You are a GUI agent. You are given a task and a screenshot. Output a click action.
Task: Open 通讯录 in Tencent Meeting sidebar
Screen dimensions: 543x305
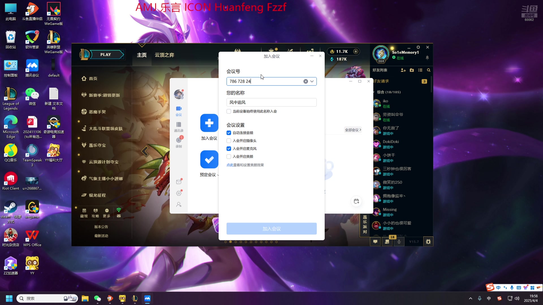click(x=179, y=127)
